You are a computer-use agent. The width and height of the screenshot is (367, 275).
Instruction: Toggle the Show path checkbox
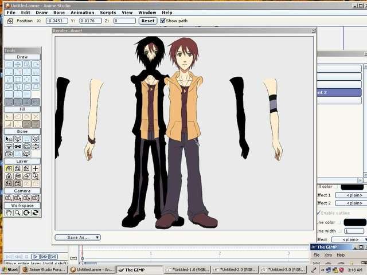click(x=162, y=21)
